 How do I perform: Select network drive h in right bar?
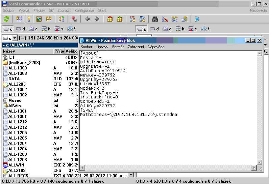pyautogui.click(x=180, y=29)
